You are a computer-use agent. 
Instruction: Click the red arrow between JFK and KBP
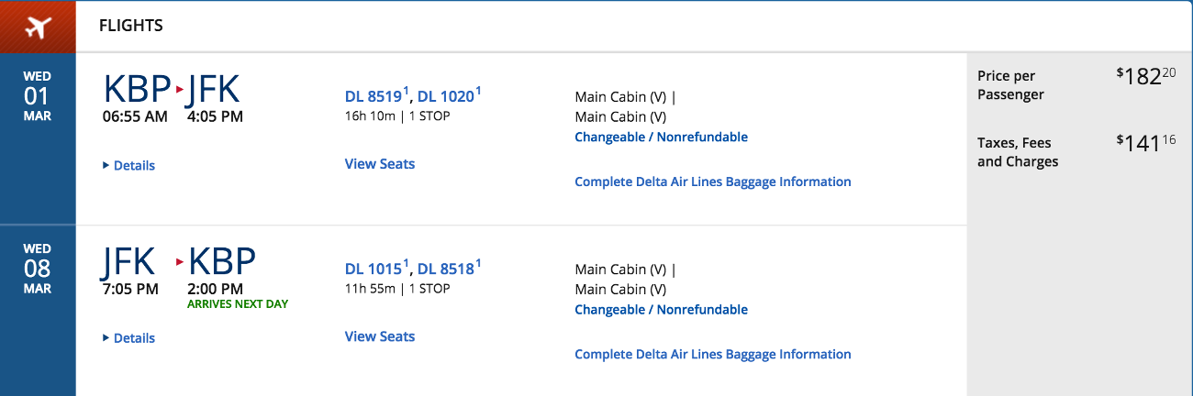point(180,262)
